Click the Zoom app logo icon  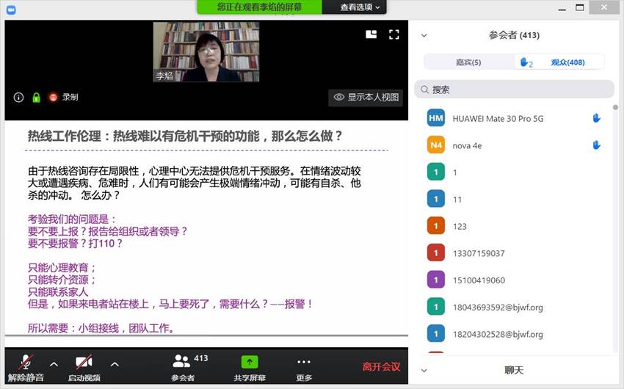coord(11,10)
